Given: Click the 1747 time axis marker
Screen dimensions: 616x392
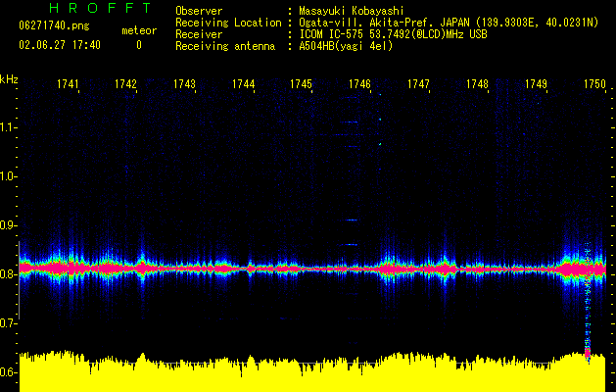Looking at the screenshot, I should coord(418,84).
